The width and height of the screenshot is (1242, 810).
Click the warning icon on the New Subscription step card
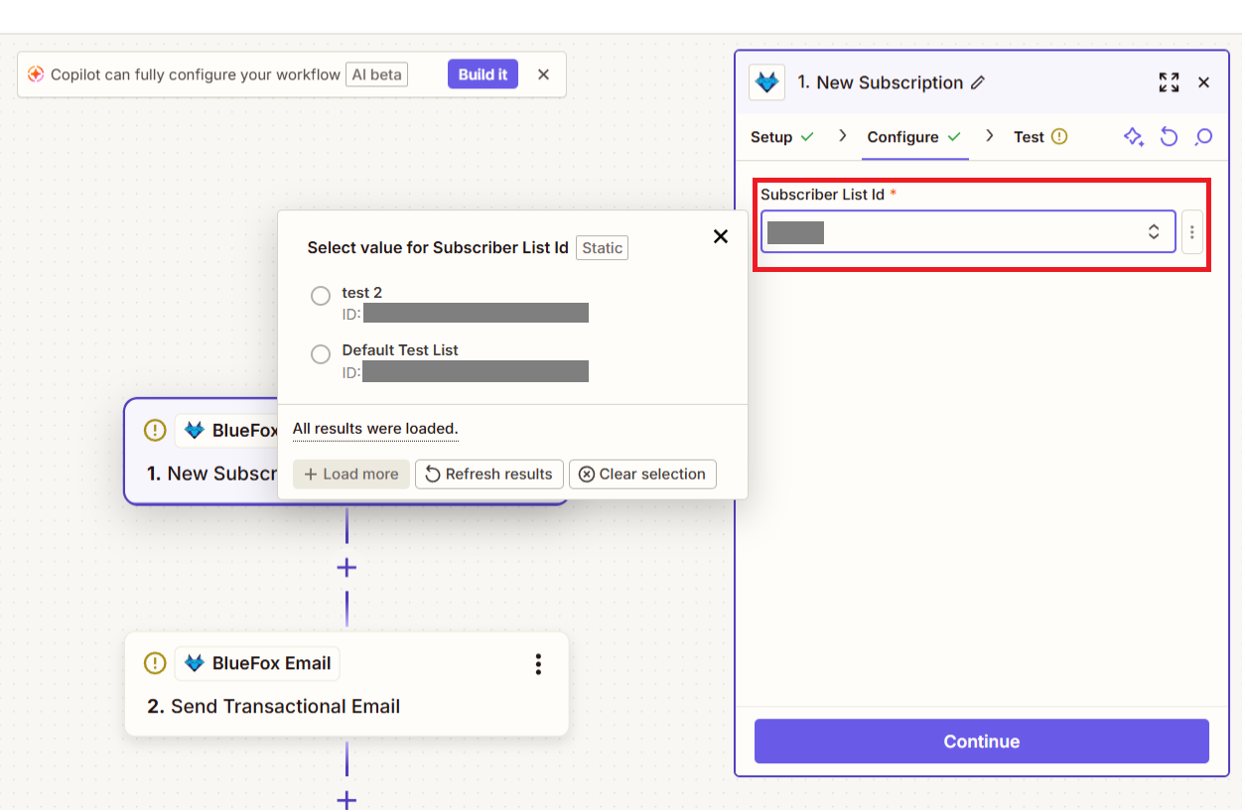pyautogui.click(x=154, y=430)
